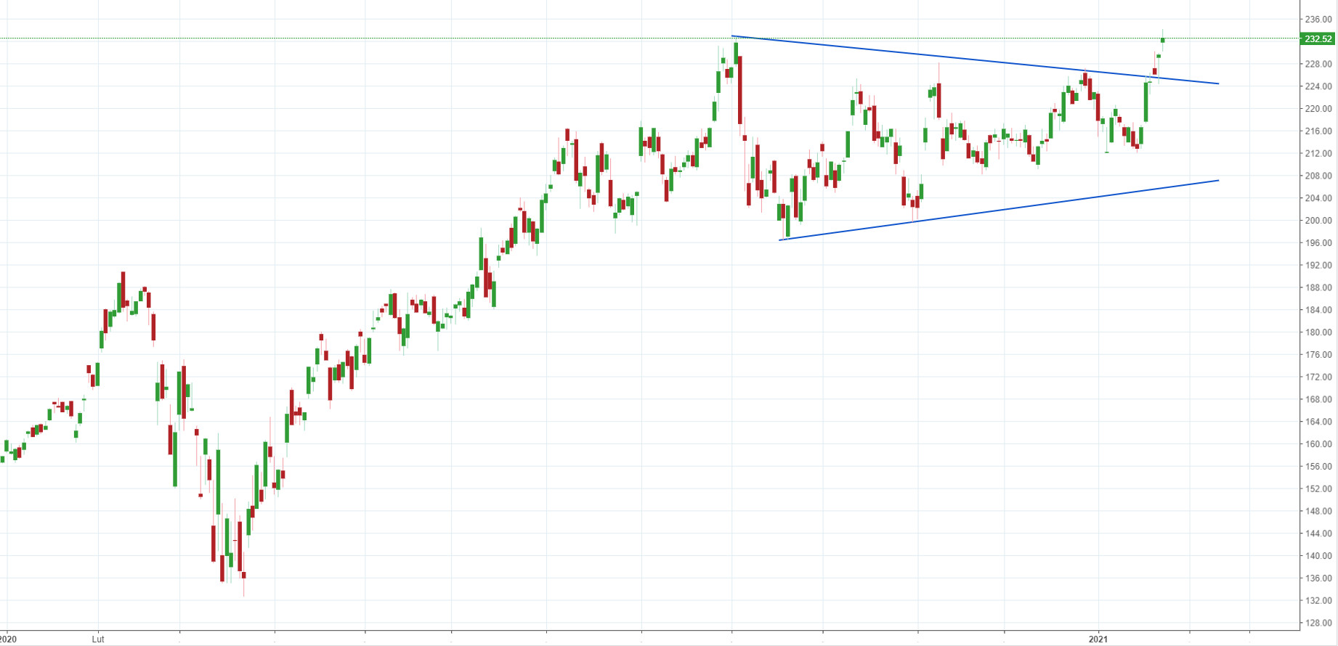Click the 188.00 price axis label

tap(1318, 288)
